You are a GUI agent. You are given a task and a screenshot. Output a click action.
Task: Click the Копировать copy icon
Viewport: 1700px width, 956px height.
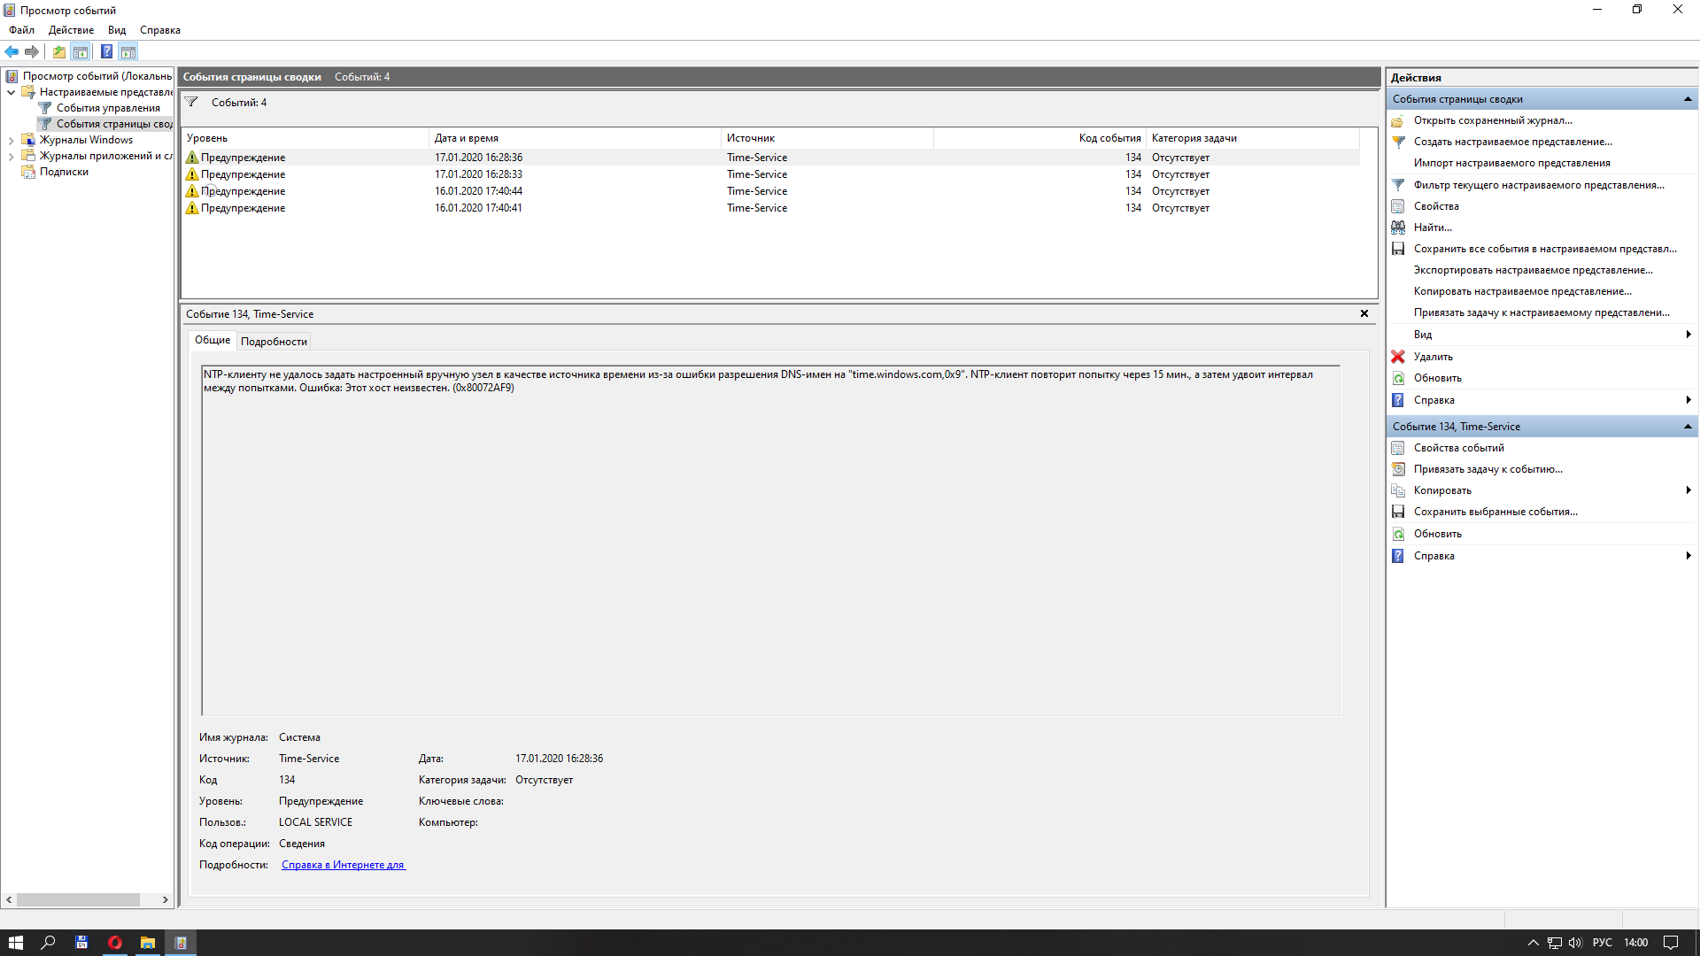pos(1398,490)
